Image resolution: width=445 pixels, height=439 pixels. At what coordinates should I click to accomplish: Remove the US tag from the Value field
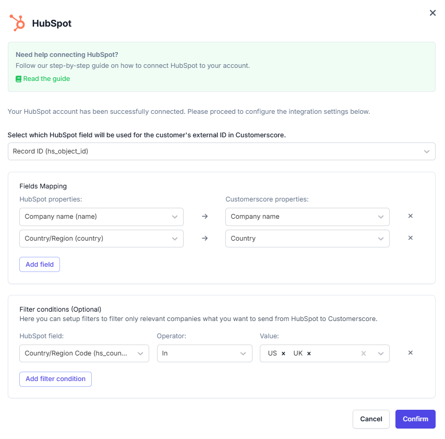click(283, 353)
